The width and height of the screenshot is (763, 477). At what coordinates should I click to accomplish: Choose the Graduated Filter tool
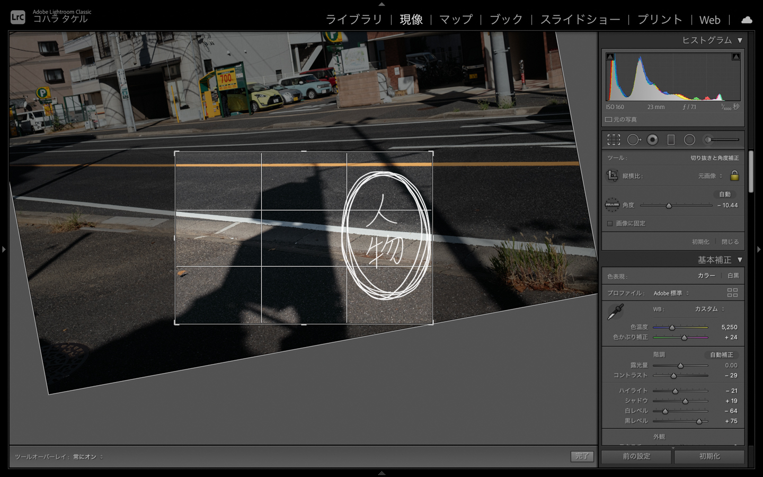click(x=671, y=140)
